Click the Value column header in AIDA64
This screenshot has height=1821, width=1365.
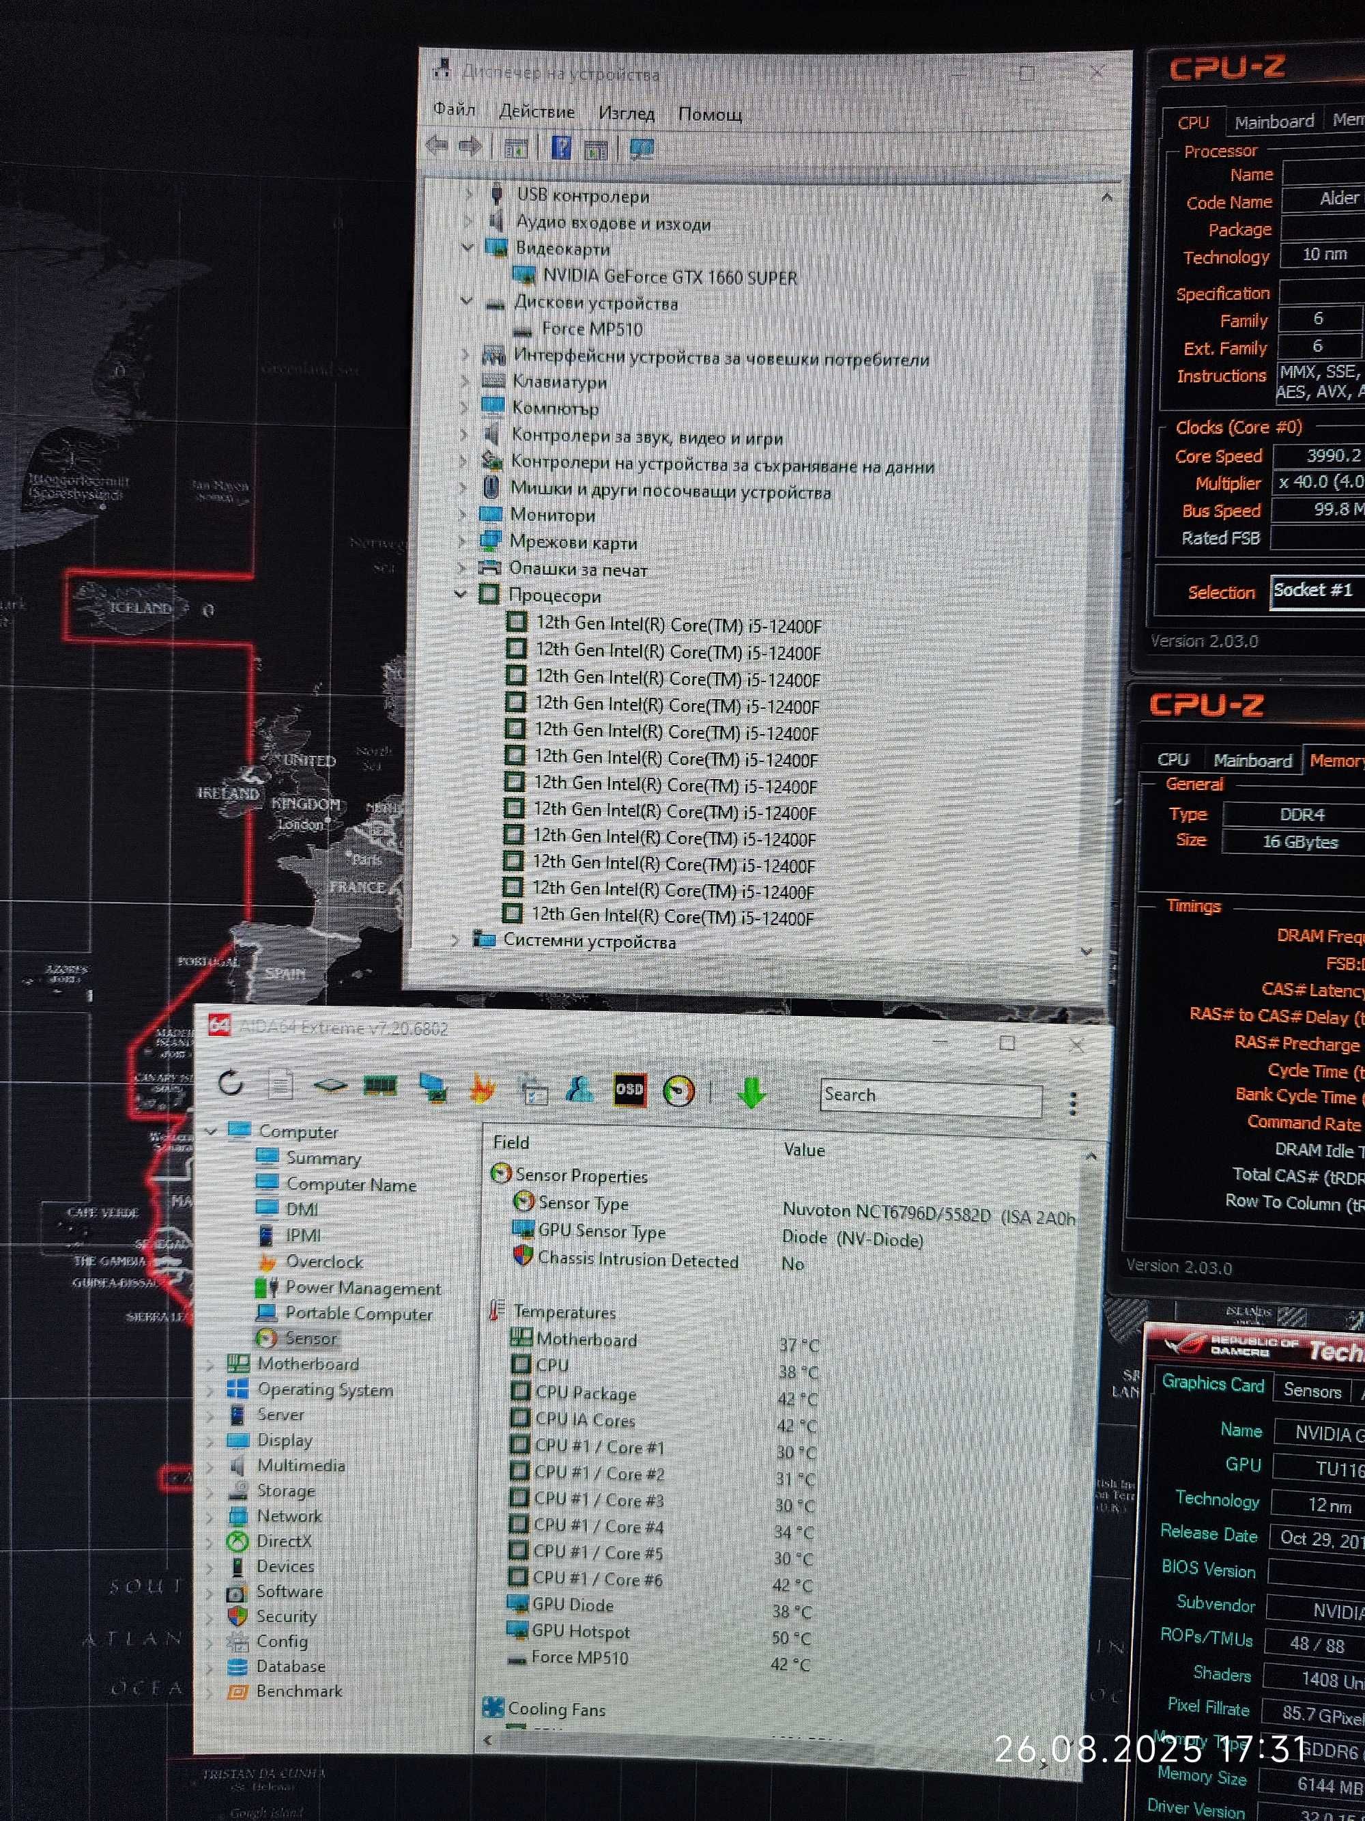click(x=804, y=1149)
